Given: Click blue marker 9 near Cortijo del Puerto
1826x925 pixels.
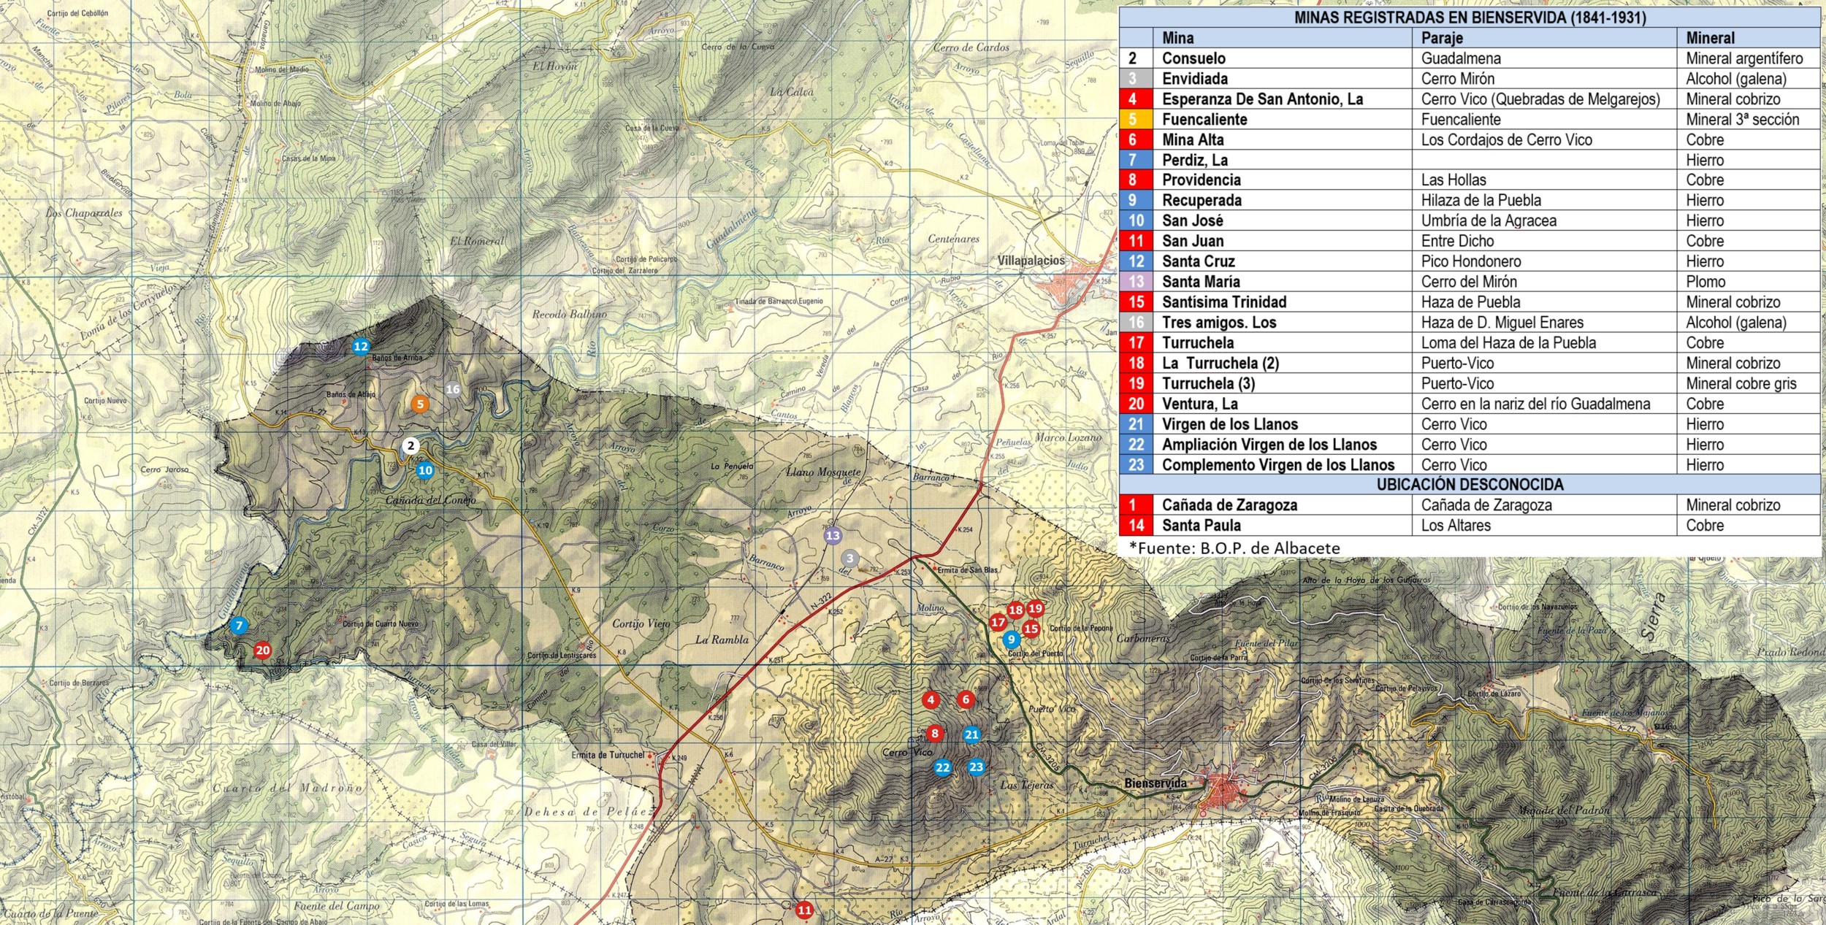Looking at the screenshot, I should coord(1011,640).
